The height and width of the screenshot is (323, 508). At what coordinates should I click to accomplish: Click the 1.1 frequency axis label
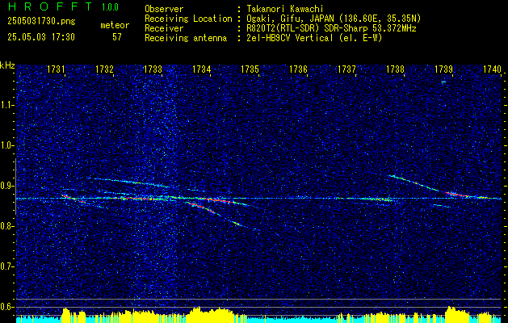pyautogui.click(x=7, y=106)
